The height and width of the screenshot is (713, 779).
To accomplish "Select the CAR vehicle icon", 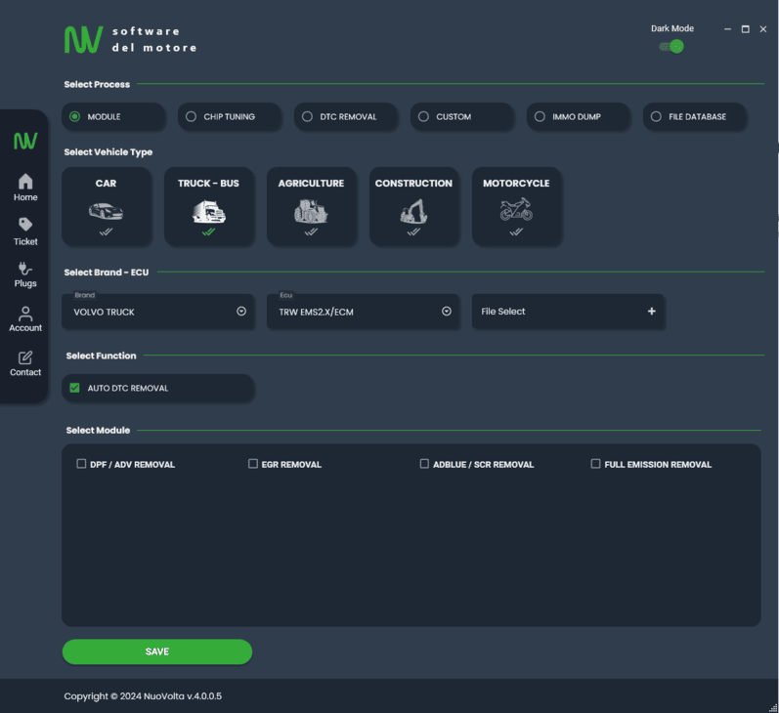I will (x=106, y=212).
